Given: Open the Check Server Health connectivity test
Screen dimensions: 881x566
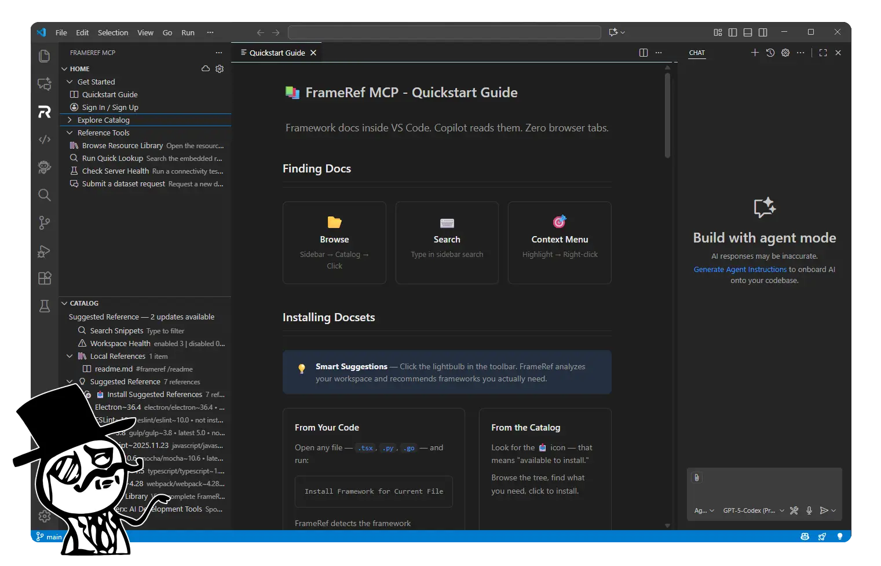Looking at the screenshot, I should point(115,171).
